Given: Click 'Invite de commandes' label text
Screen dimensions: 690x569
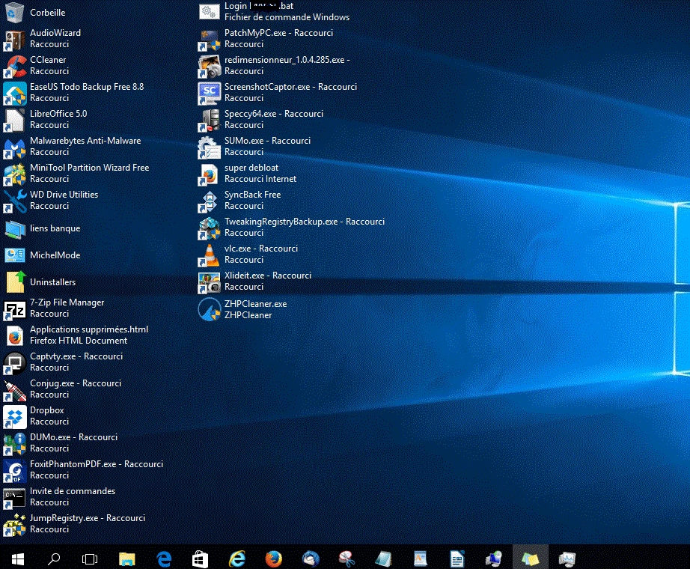Looking at the screenshot, I should click(x=73, y=491).
